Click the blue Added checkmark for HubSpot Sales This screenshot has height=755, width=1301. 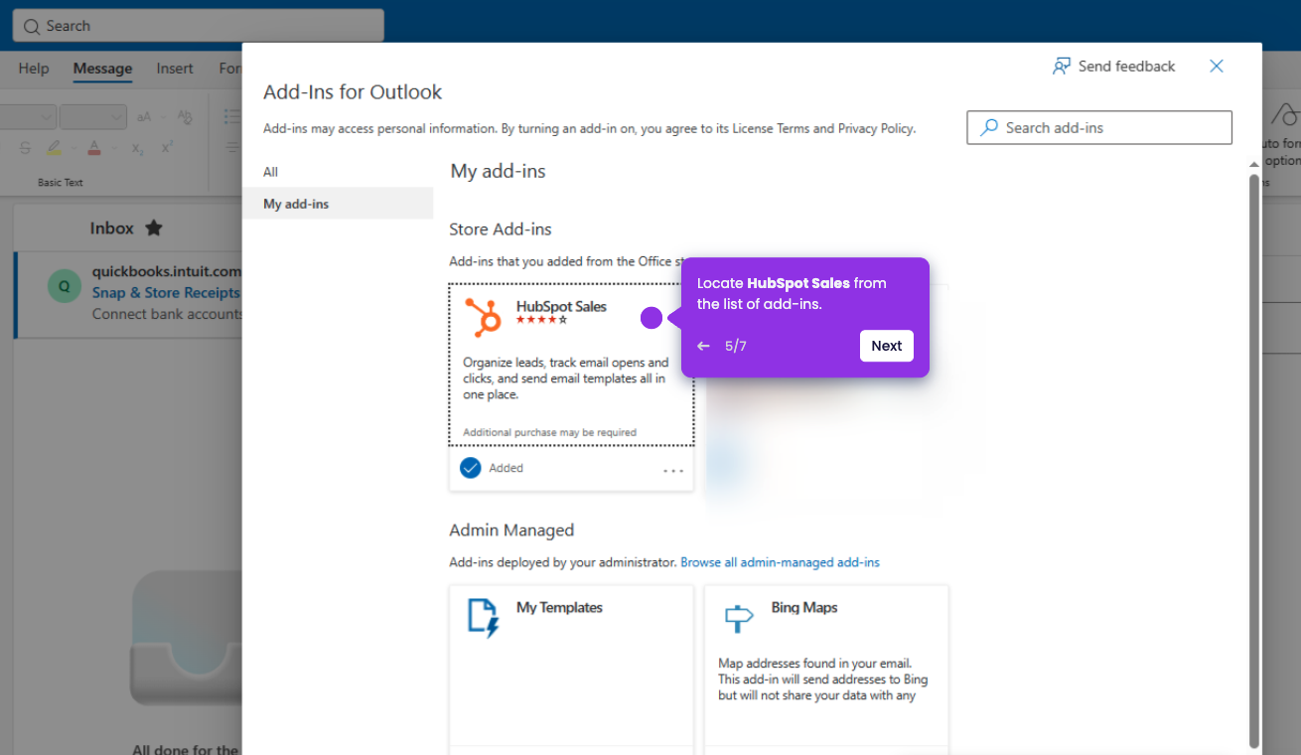tap(471, 468)
